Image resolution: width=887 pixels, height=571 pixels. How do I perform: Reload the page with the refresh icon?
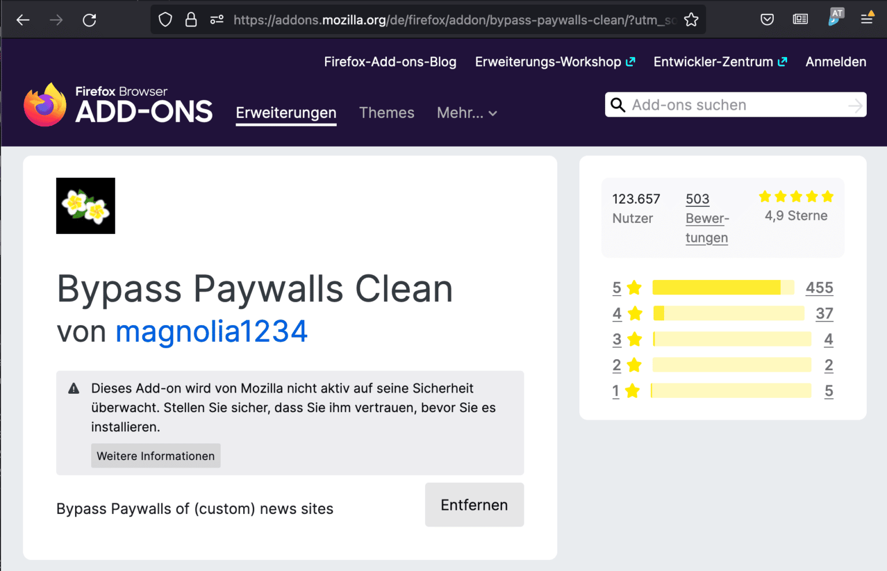point(90,20)
